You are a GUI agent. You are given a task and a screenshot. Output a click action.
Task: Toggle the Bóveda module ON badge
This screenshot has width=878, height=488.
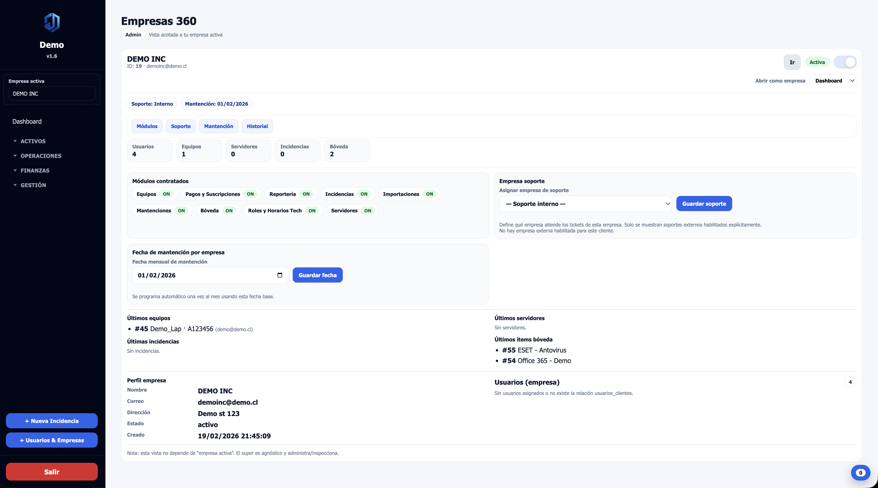tap(229, 211)
